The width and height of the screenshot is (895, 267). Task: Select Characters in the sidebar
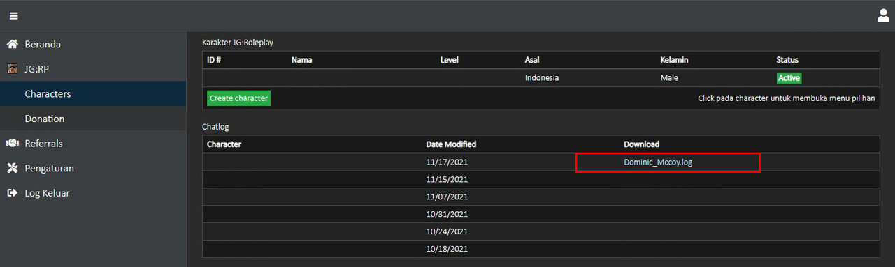(x=93, y=93)
